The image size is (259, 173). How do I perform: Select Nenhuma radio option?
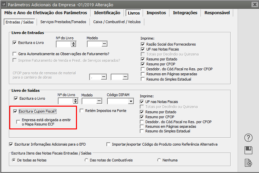pyautogui.click(x=159, y=160)
